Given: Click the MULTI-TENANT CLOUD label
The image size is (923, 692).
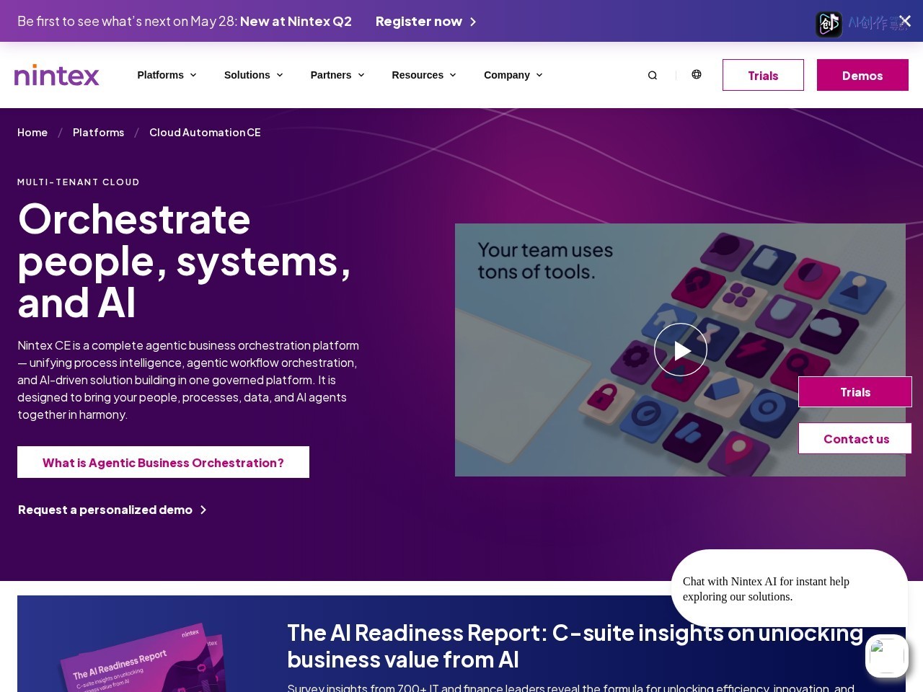Looking at the screenshot, I should coord(79,182).
